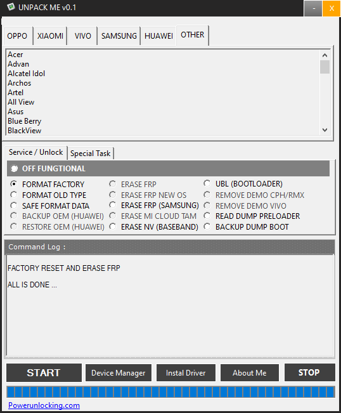Viewport: 341px width, 413px height.
Task: Switch to the XIAOMI tab
Action: coord(50,36)
